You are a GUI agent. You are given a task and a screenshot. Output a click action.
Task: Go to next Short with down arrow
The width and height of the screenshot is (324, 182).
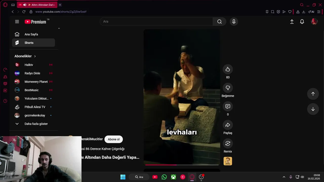[313, 109]
